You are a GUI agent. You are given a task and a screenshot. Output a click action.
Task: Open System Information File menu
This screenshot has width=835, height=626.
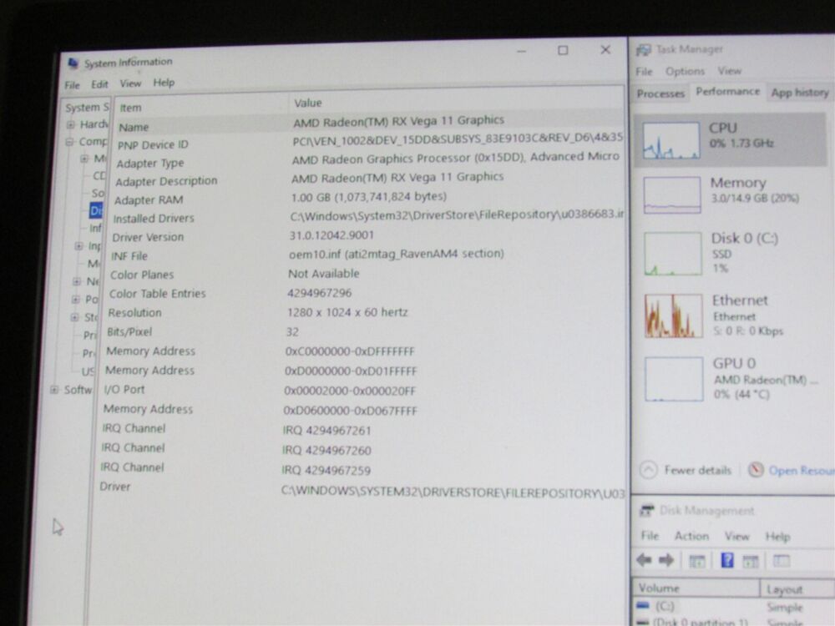(x=72, y=85)
